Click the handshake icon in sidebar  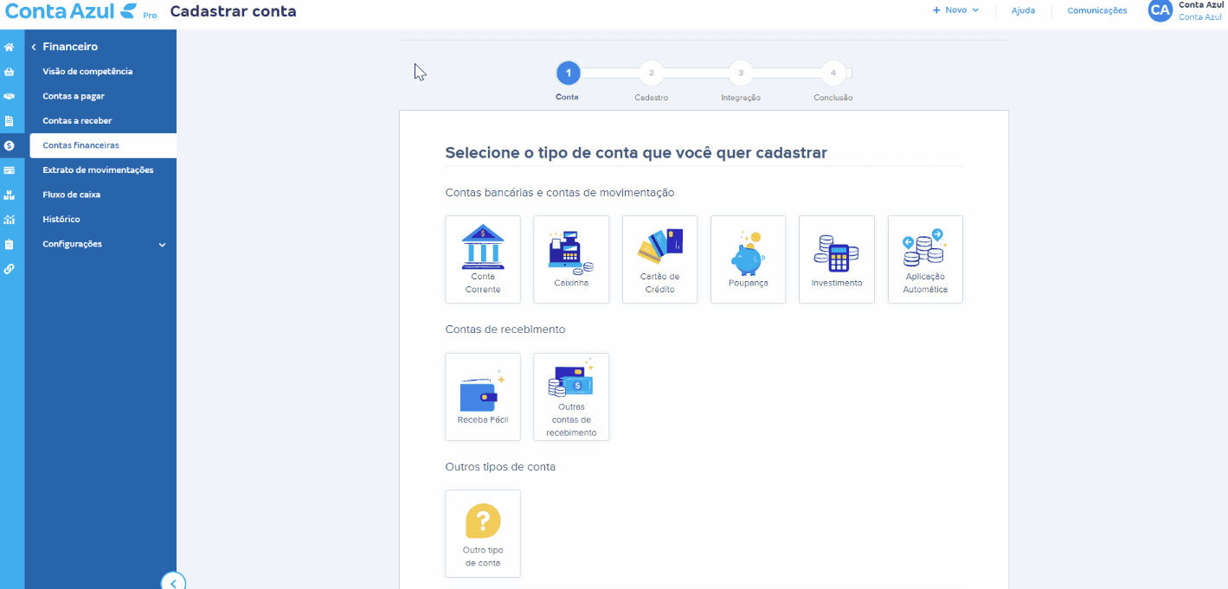pyautogui.click(x=10, y=97)
